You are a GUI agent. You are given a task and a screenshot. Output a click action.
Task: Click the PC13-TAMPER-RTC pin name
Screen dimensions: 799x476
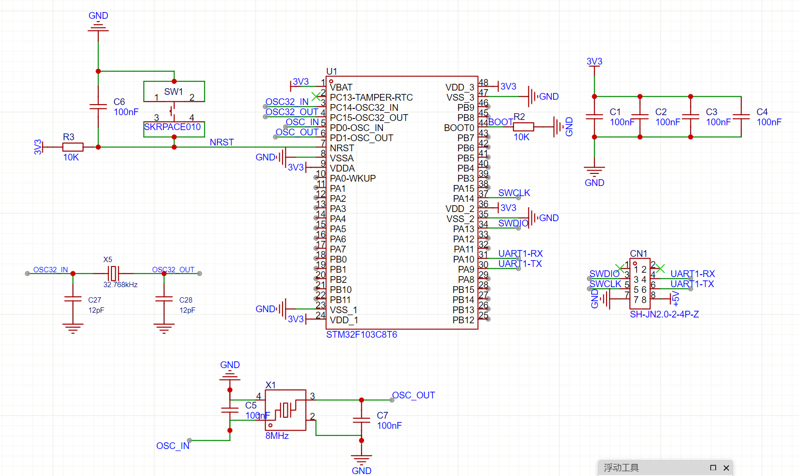(x=371, y=97)
